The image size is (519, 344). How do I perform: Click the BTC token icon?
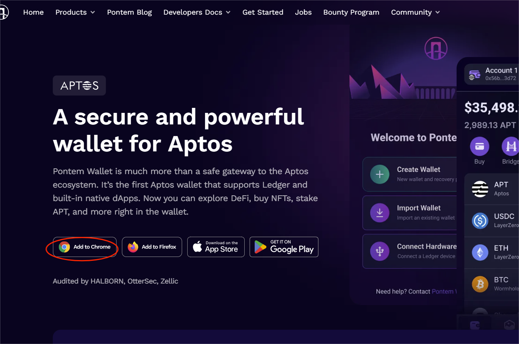[480, 284]
